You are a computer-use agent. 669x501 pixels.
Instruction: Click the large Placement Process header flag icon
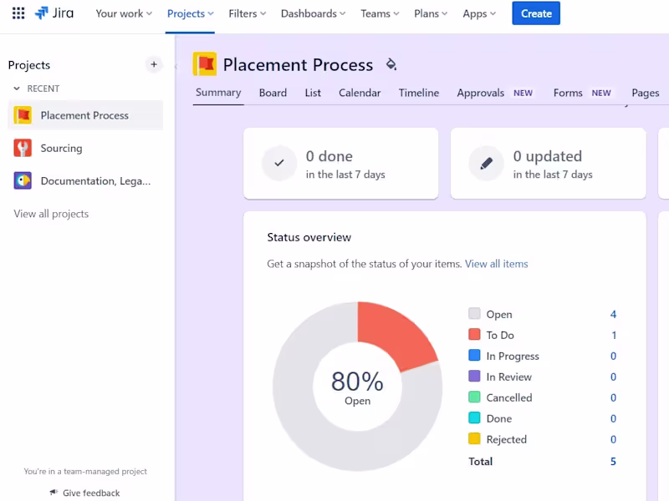point(205,64)
